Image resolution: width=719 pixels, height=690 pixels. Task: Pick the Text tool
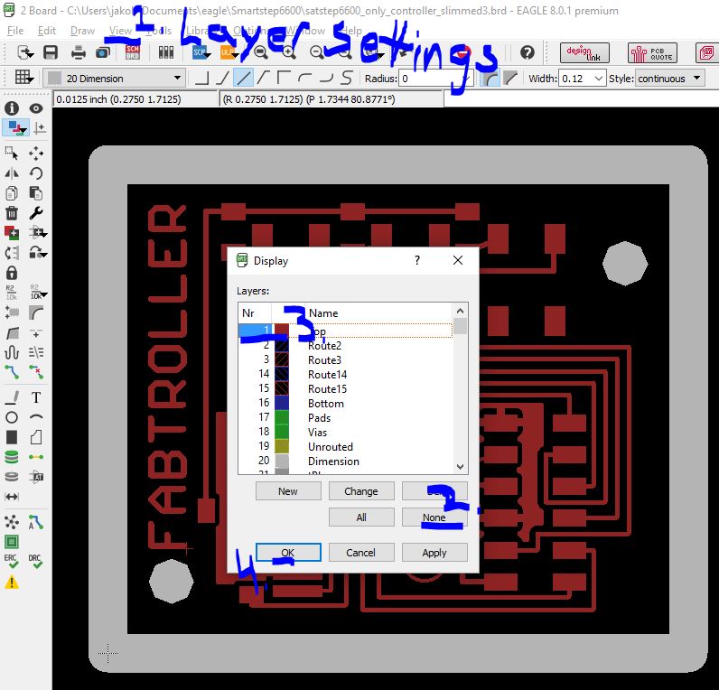click(36, 397)
